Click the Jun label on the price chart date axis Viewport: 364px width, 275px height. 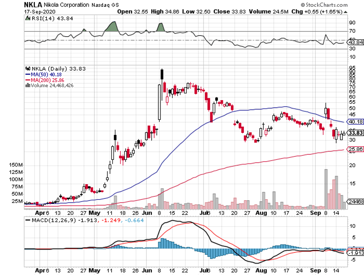point(147,213)
